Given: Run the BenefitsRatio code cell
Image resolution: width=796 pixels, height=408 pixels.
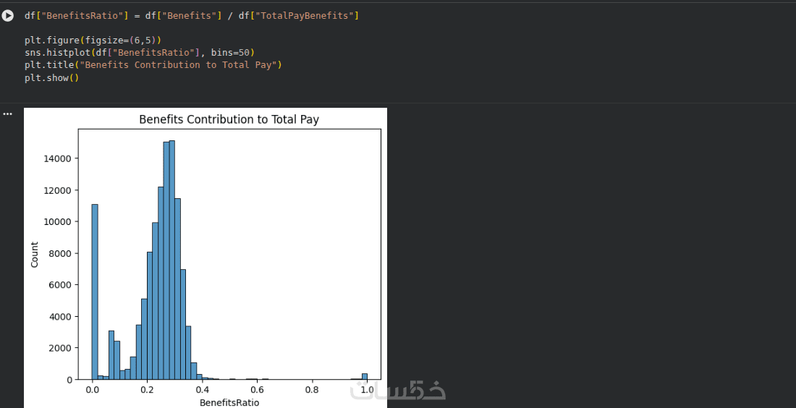Looking at the screenshot, I should [x=8, y=15].
